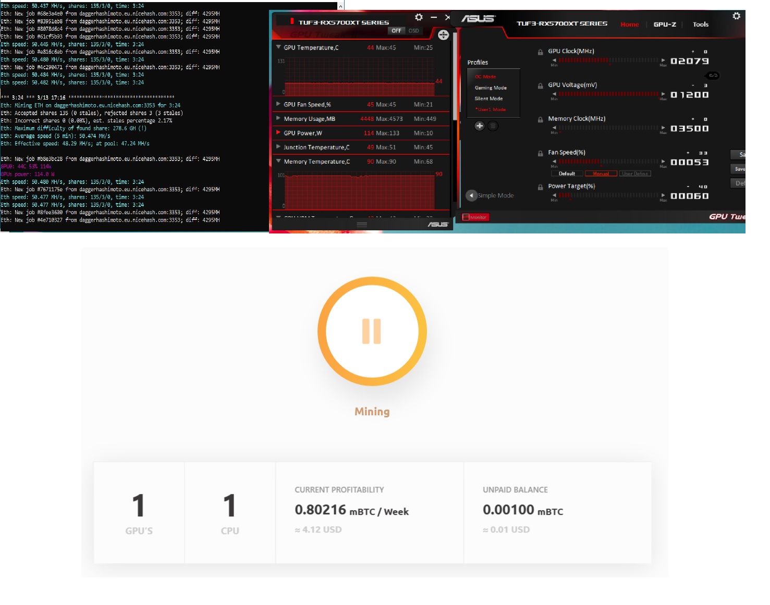Image resolution: width=770 pixels, height=605 pixels.
Task: Pause mining with the orange pause button
Action: tap(372, 331)
